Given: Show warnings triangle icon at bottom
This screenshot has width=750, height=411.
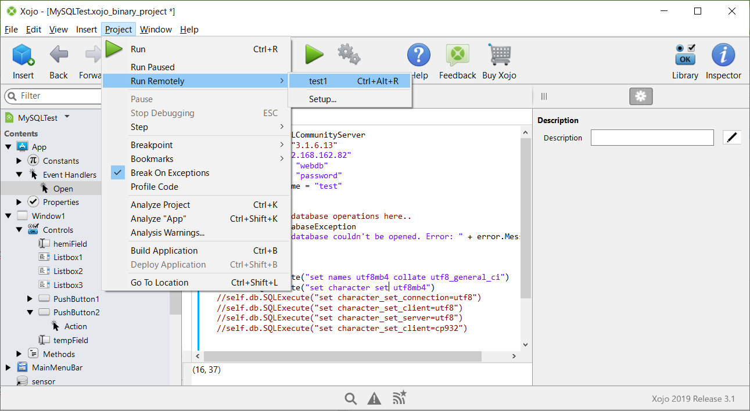Looking at the screenshot, I should click(374, 398).
